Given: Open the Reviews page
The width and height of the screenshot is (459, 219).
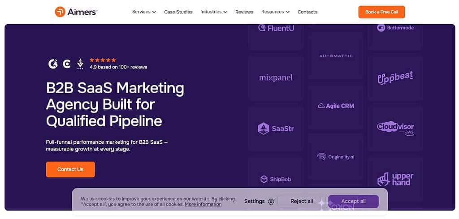Looking at the screenshot, I should 244,12.
